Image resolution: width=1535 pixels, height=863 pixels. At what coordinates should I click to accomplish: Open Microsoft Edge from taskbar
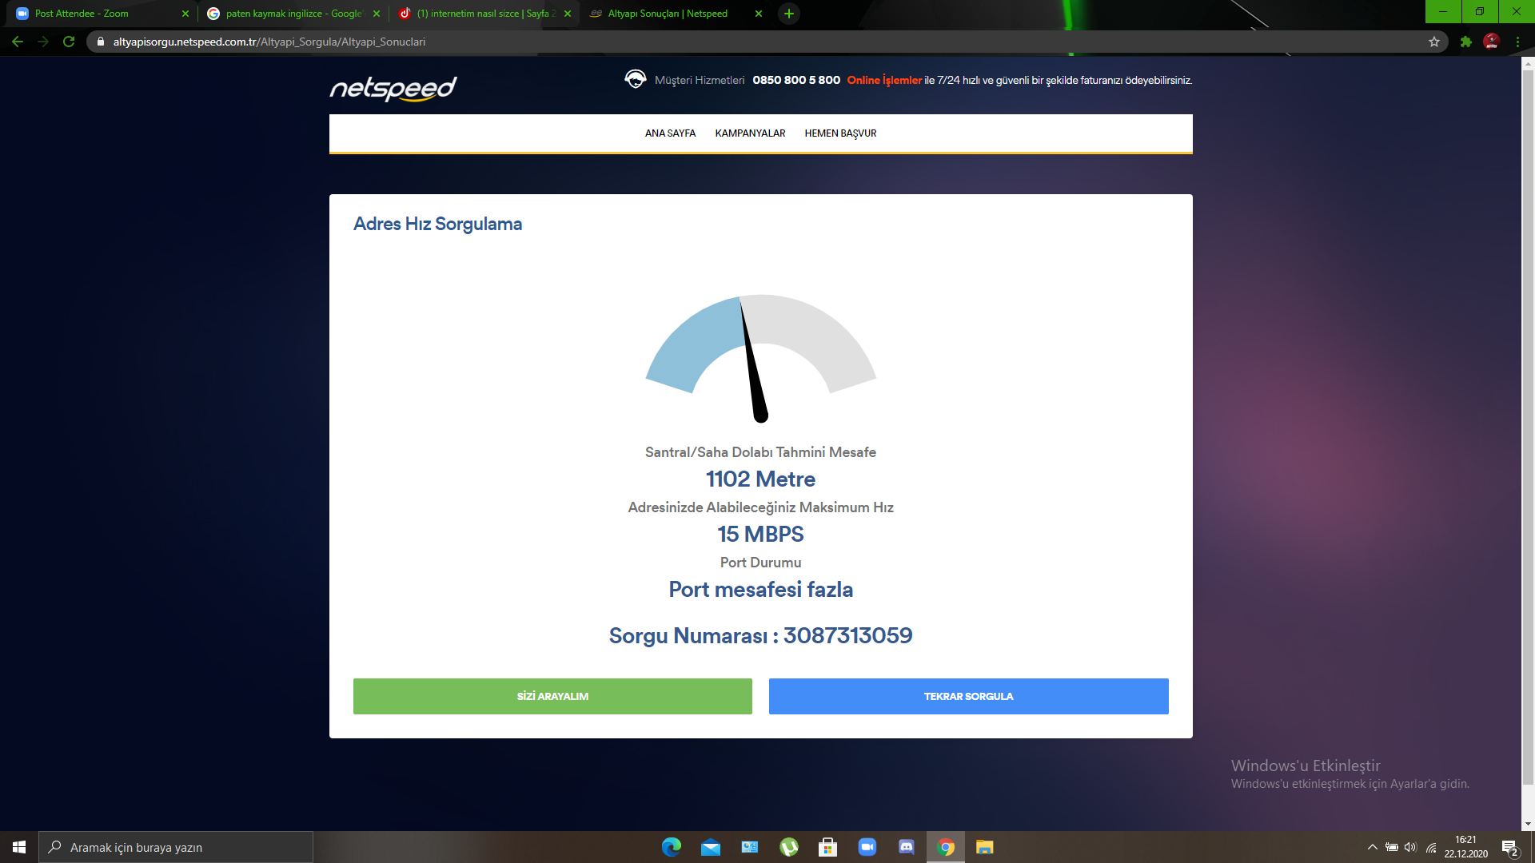[671, 847]
